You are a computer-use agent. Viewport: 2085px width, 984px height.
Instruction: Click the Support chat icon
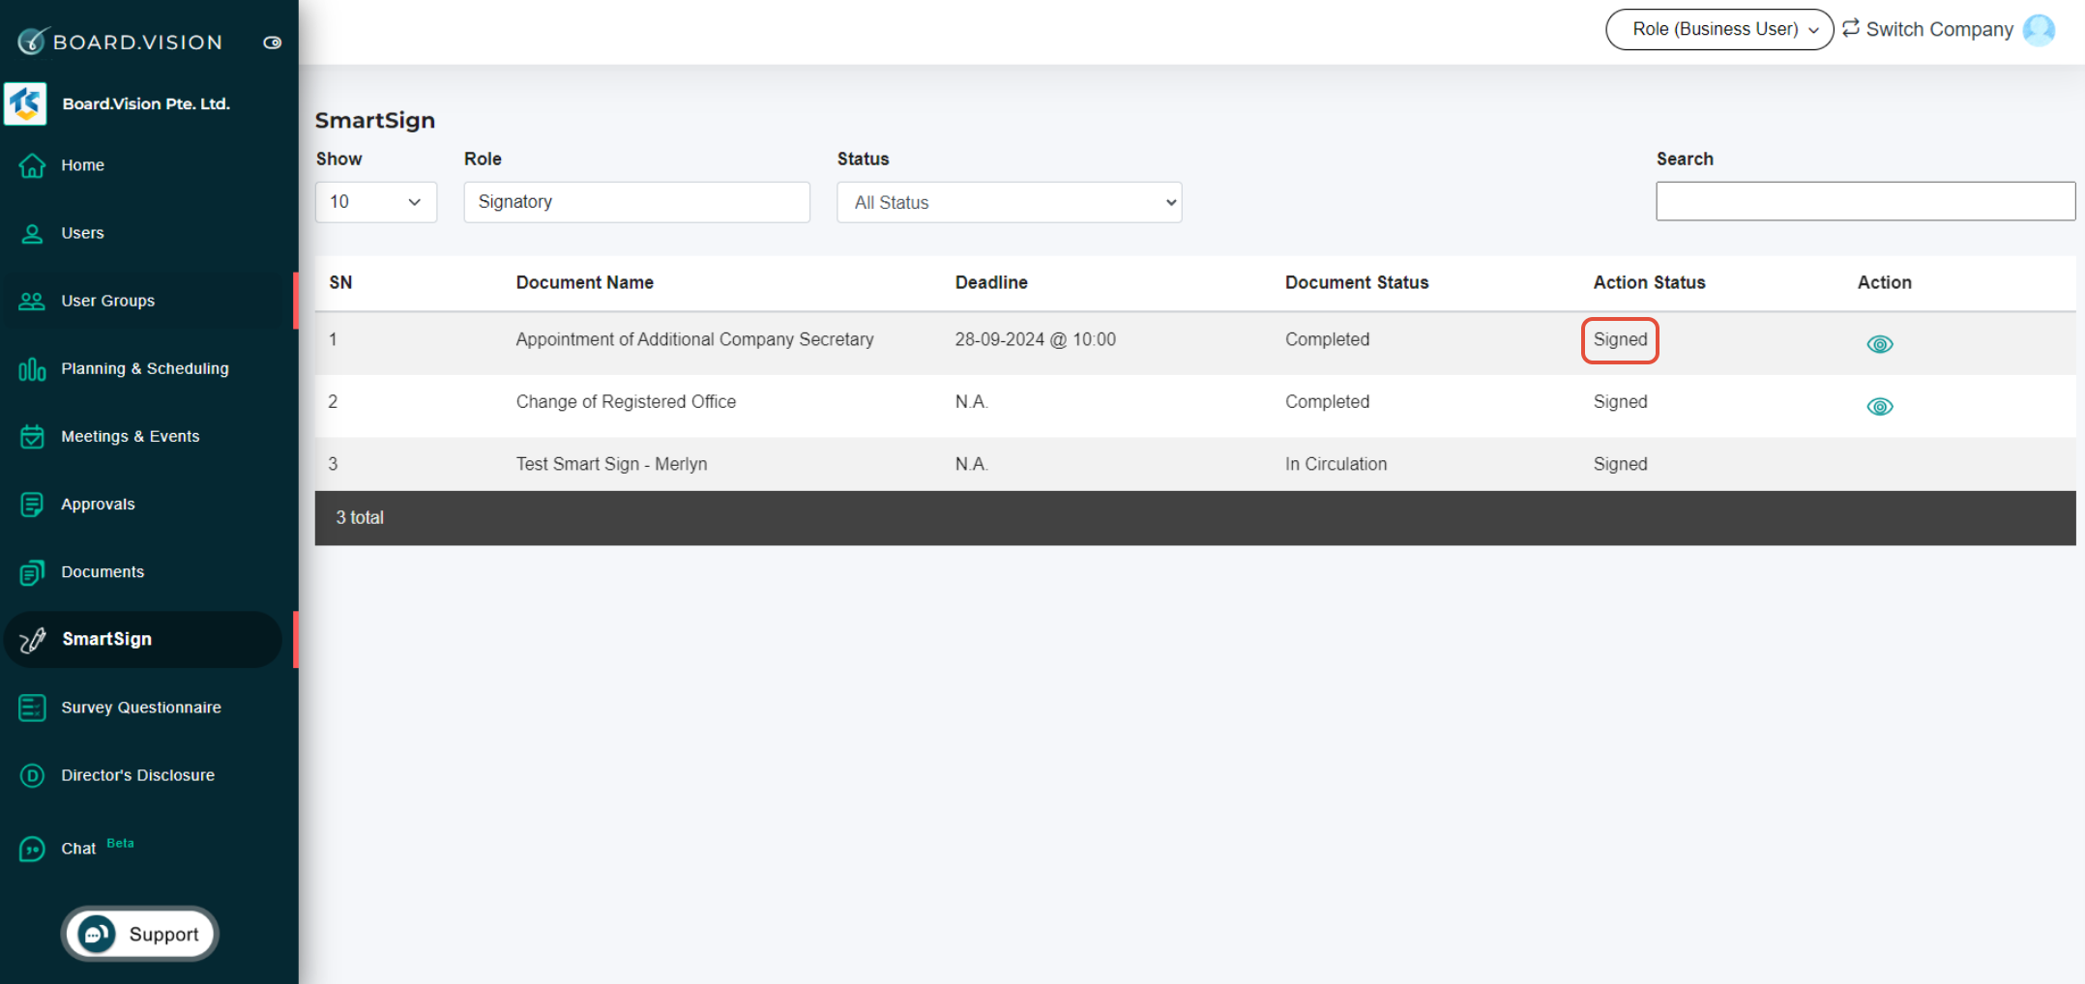(97, 934)
